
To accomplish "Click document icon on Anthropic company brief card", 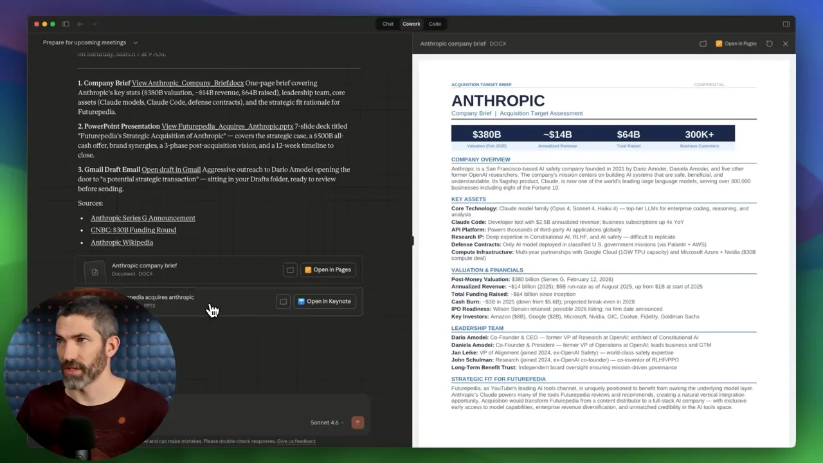I will point(95,272).
